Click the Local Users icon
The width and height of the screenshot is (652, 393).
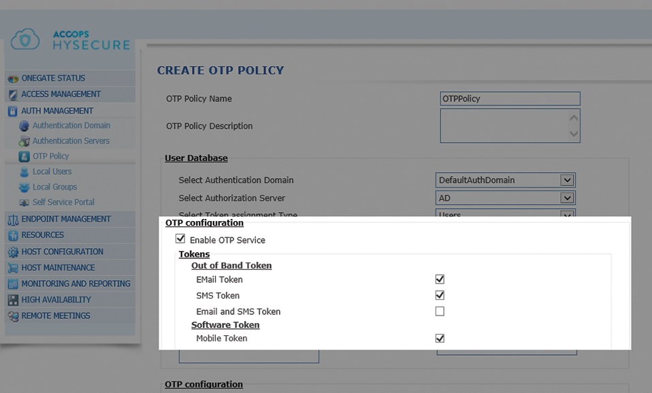25,172
